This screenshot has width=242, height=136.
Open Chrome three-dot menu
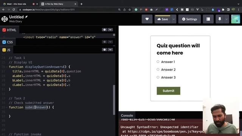pyautogui.click(x=239, y=9)
